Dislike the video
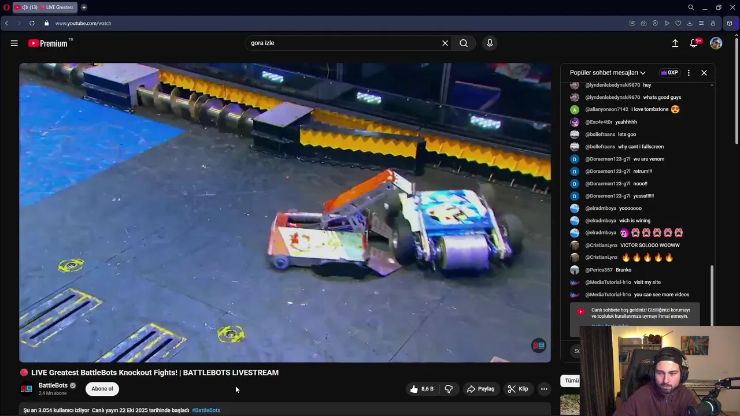 [449, 389]
